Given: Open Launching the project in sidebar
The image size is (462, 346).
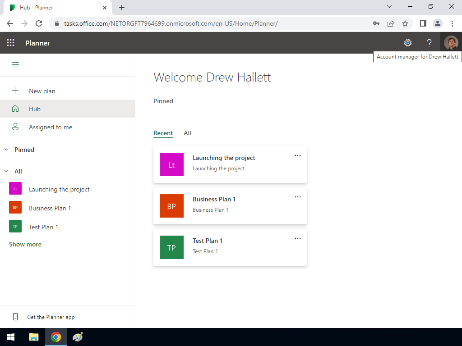Looking at the screenshot, I should pos(59,189).
